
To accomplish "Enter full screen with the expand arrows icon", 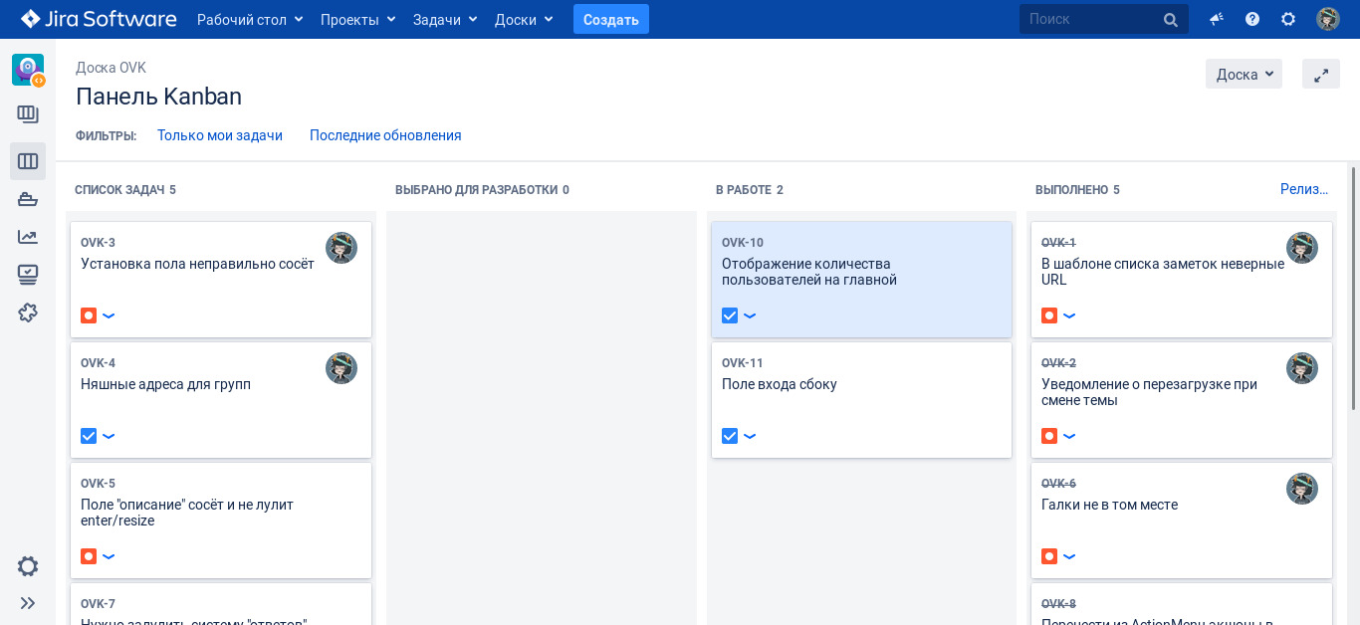I will coord(1321,75).
